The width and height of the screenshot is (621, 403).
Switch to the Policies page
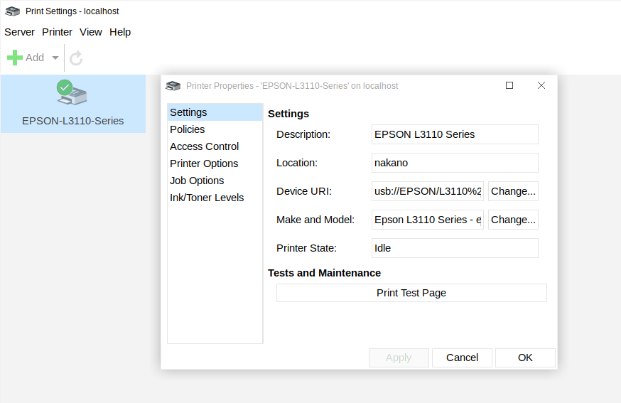(x=215, y=129)
